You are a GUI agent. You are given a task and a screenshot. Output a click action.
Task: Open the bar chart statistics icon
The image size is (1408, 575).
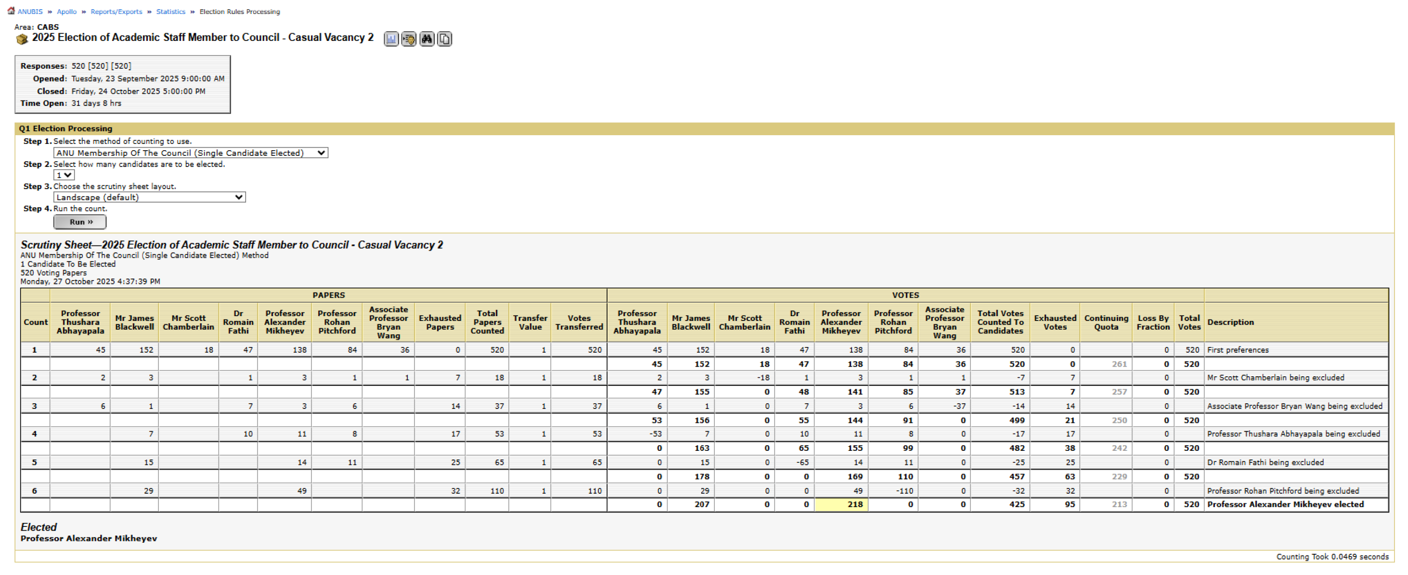tap(391, 39)
